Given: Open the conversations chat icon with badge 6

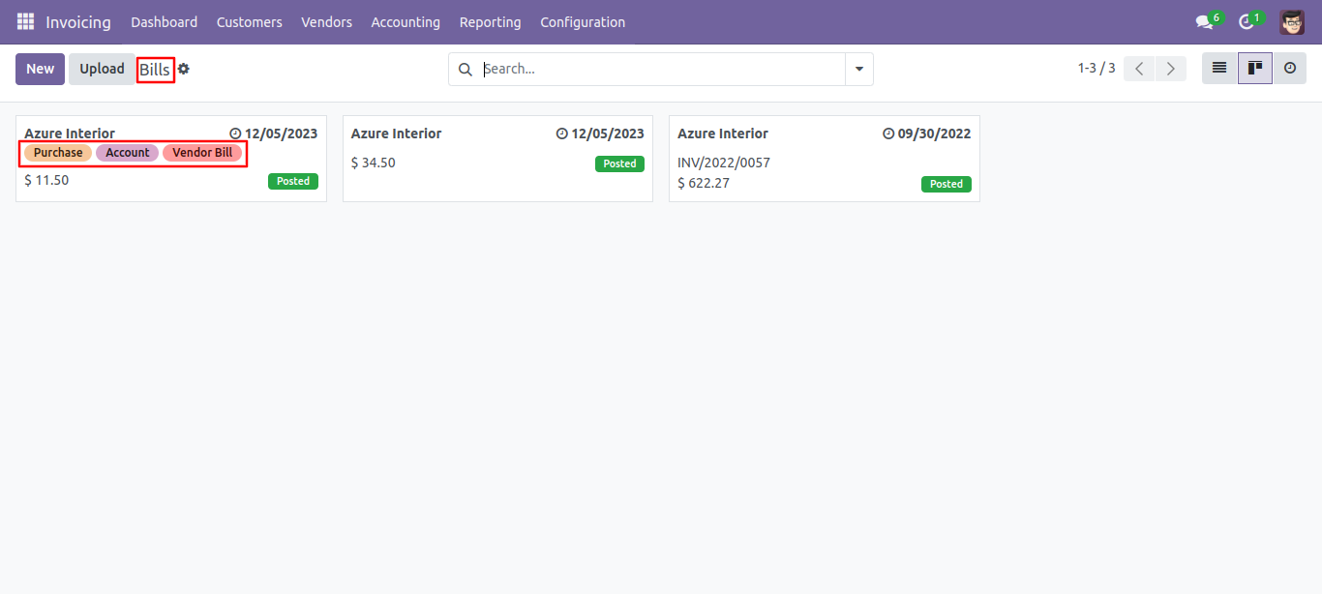Looking at the screenshot, I should click(x=1205, y=21).
